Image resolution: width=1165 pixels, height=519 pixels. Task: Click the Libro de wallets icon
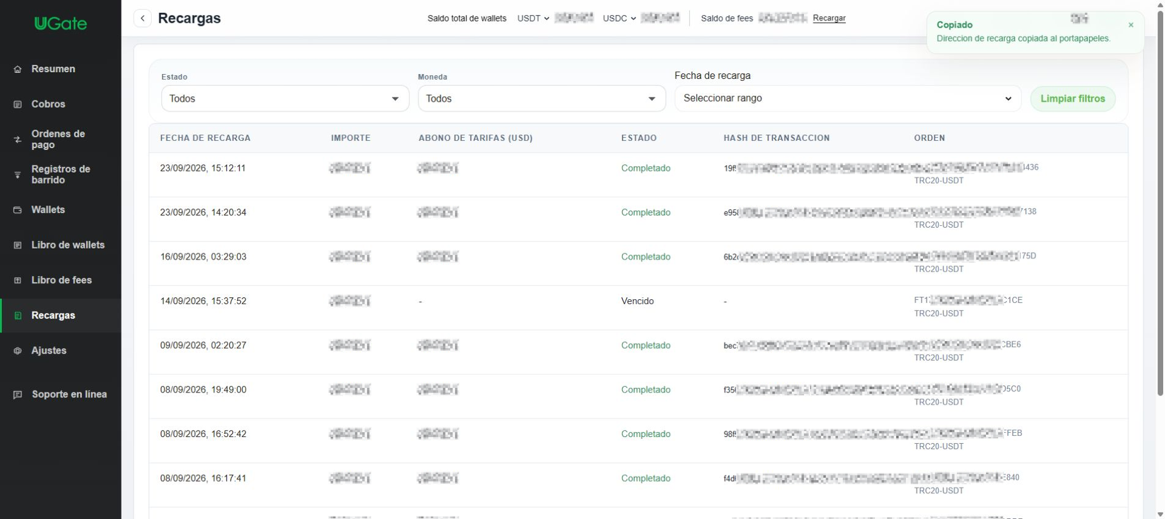(18, 245)
